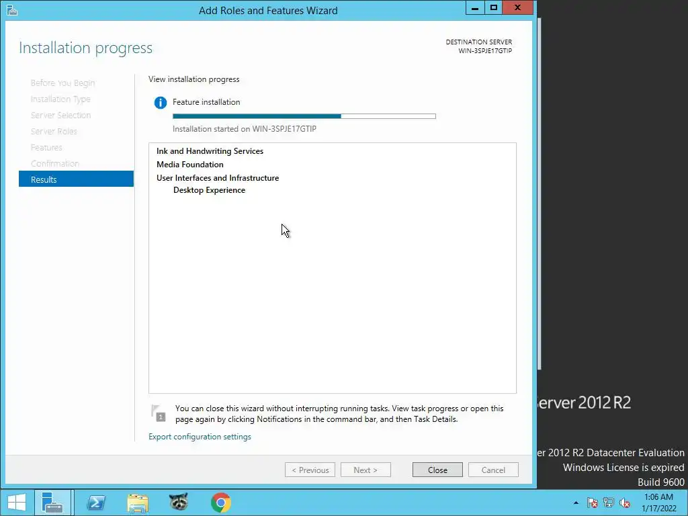
Task: Click the Close button in wizard
Action: pyautogui.click(x=437, y=470)
